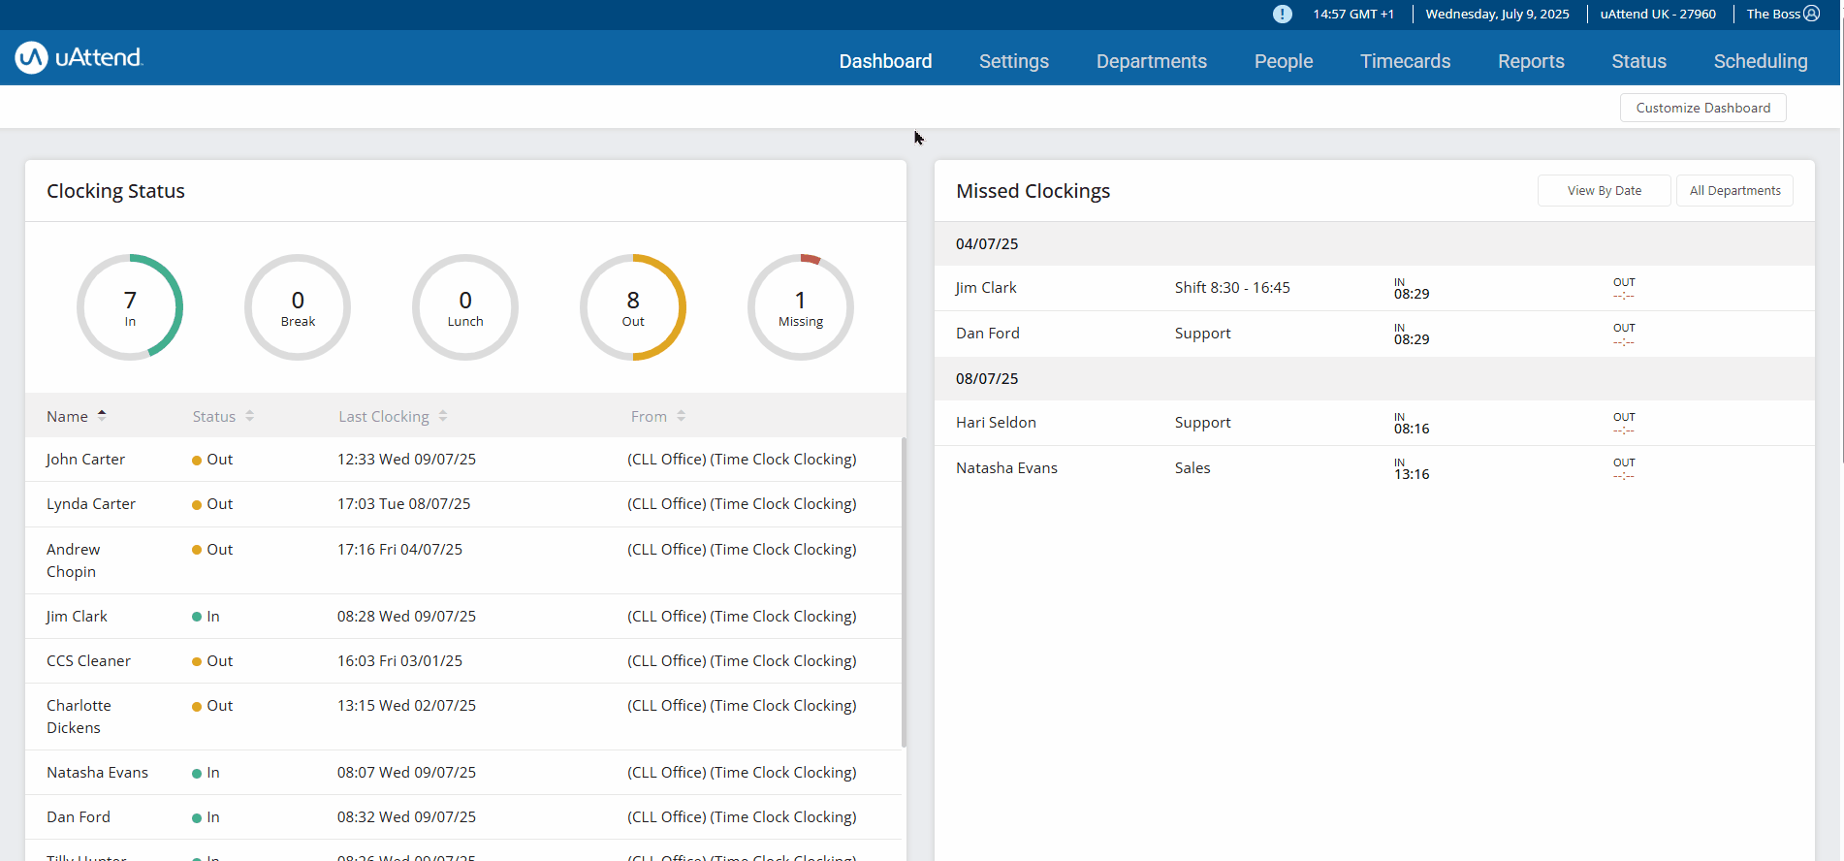Screen dimensions: 1844x861
Task: Click the 1 Missing status ring
Action: click(x=801, y=307)
